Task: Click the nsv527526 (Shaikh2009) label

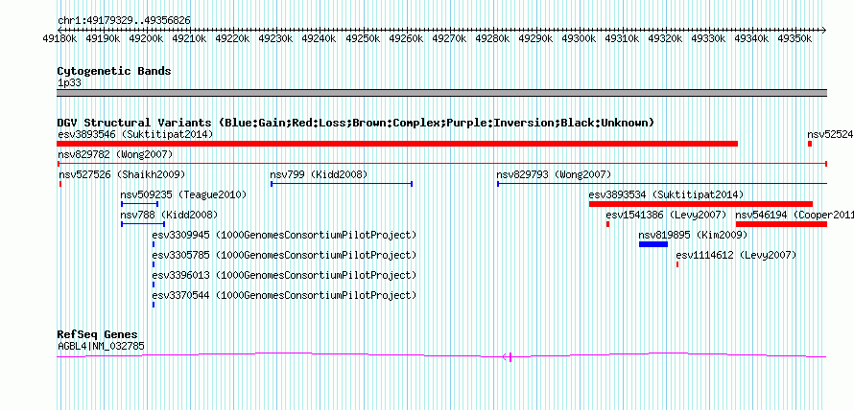Action: click(122, 174)
